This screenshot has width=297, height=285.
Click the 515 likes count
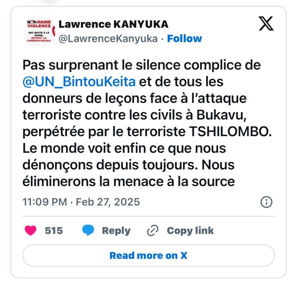point(54,231)
